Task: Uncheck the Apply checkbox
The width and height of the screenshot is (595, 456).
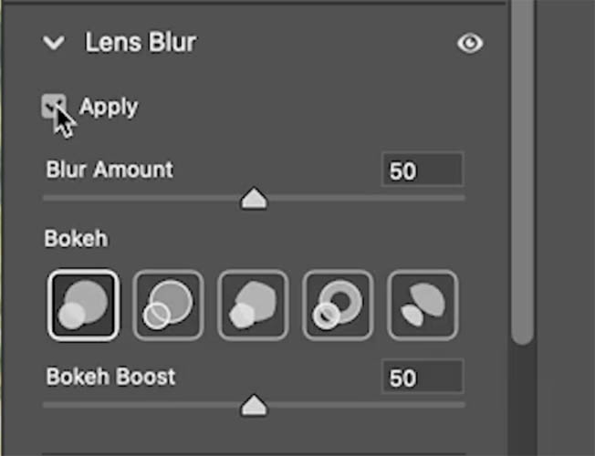Action: (54, 106)
